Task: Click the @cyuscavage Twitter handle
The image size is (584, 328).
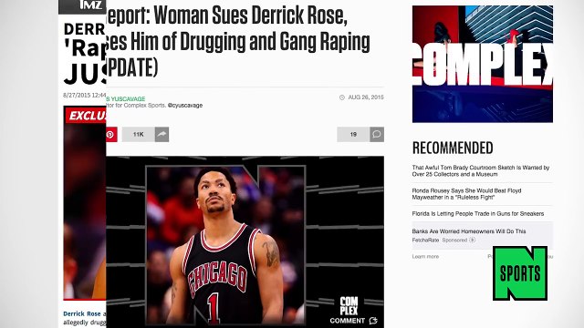Action: tap(185, 106)
